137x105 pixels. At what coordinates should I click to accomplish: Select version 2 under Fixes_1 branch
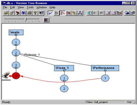(64, 89)
